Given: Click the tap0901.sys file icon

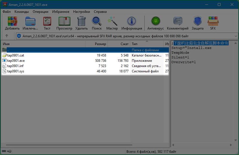Looking at the screenshot, I should 4,71.
